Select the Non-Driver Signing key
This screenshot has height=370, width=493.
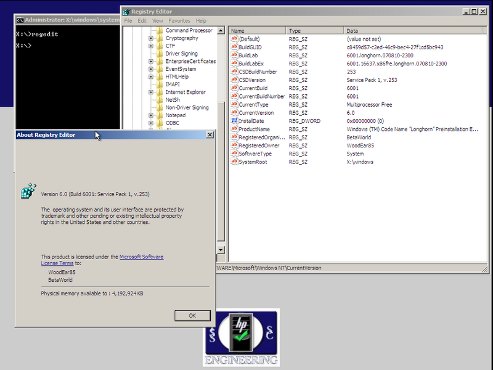[x=187, y=107]
